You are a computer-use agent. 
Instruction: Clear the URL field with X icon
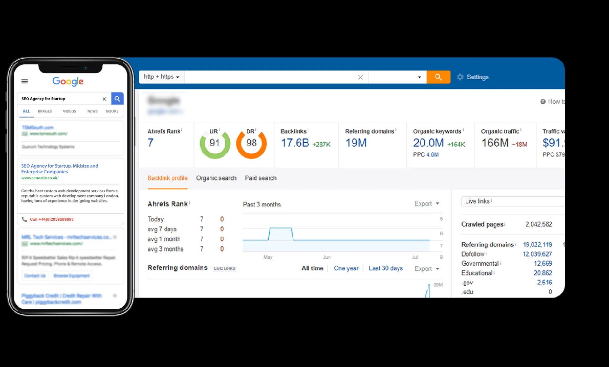pos(360,77)
